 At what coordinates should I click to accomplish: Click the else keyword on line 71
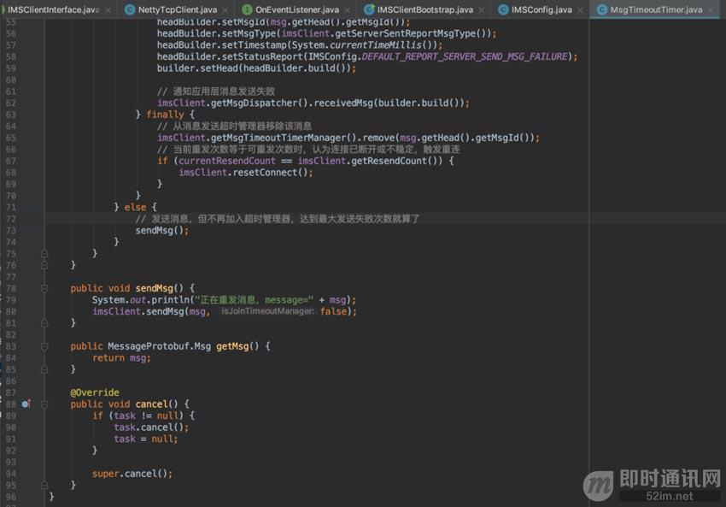(x=135, y=207)
